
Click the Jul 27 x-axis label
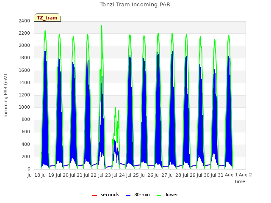pyautogui.click(x=161, y=175)
